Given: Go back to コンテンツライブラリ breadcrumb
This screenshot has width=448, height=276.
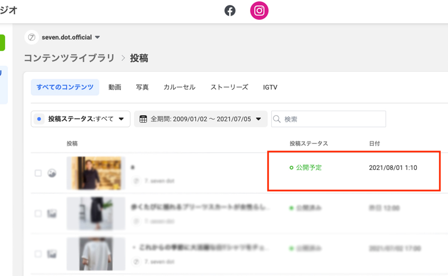Looking at the screenshot, I should pyautogui.click(x=69, y=58).
